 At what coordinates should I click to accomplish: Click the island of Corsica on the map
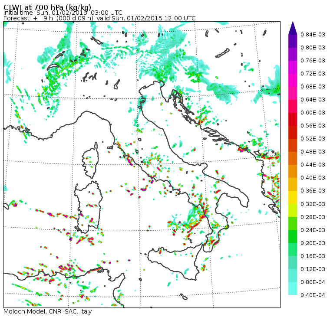[91, 161]
